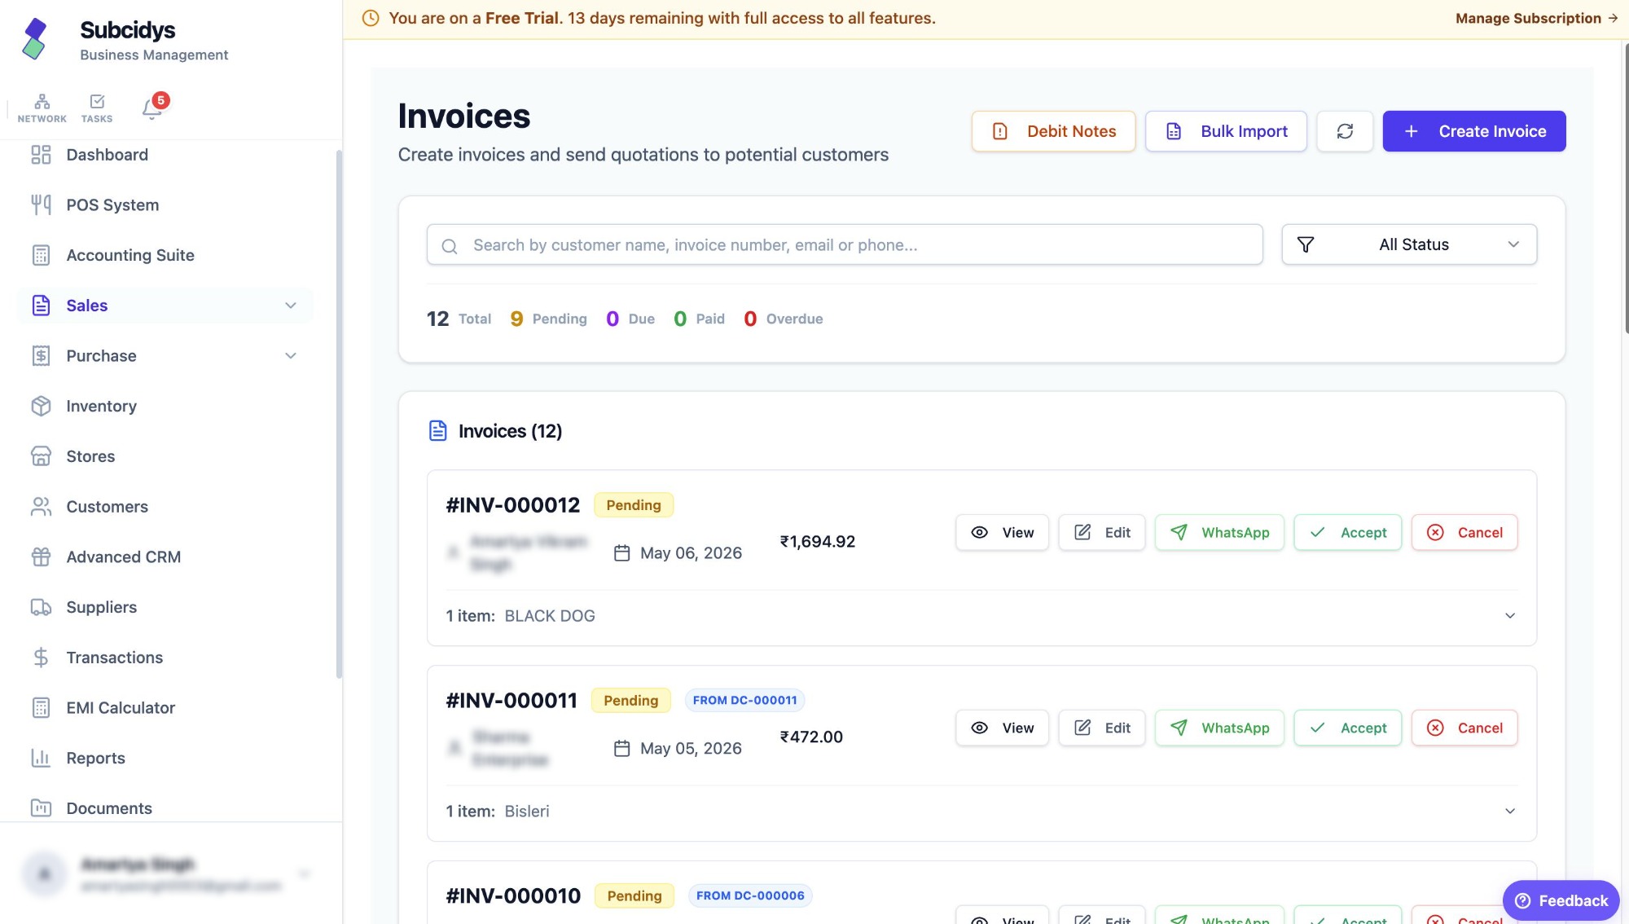This screenshot has width=1629, height=924.
Task: Cancel invoice INV-000012
Action: coord(1464,532)
